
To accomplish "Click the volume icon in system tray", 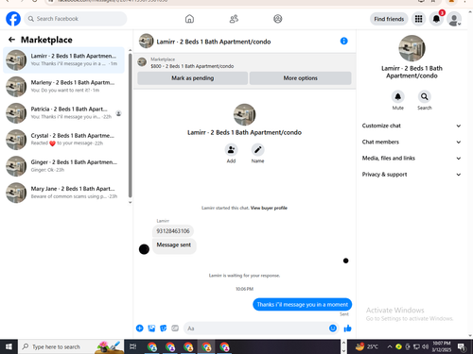I will [426, 346].
